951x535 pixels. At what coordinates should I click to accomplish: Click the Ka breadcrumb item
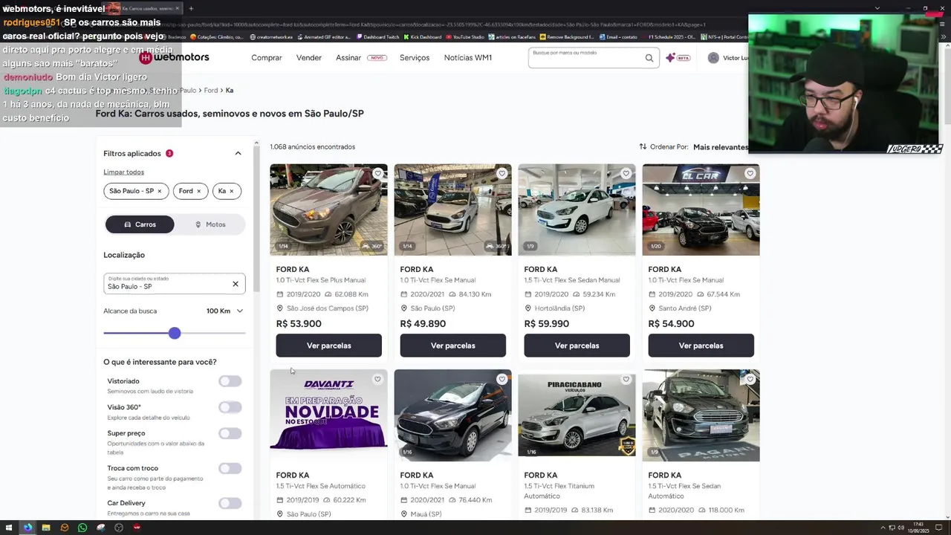click(230, 90)
